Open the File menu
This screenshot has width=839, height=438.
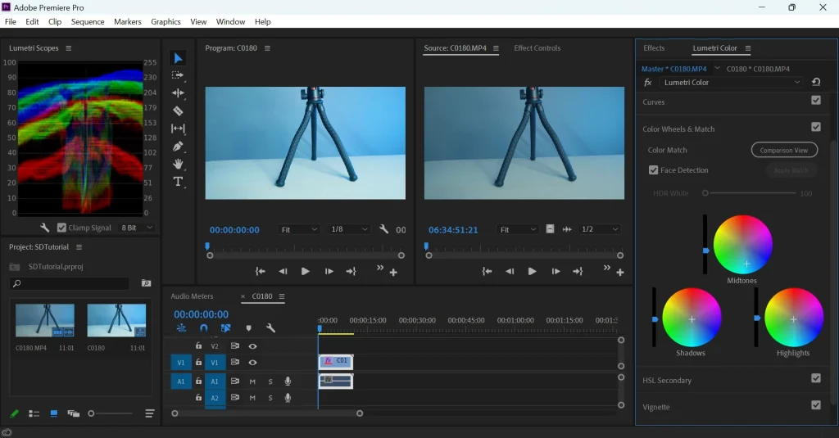[x=11, y=21]
